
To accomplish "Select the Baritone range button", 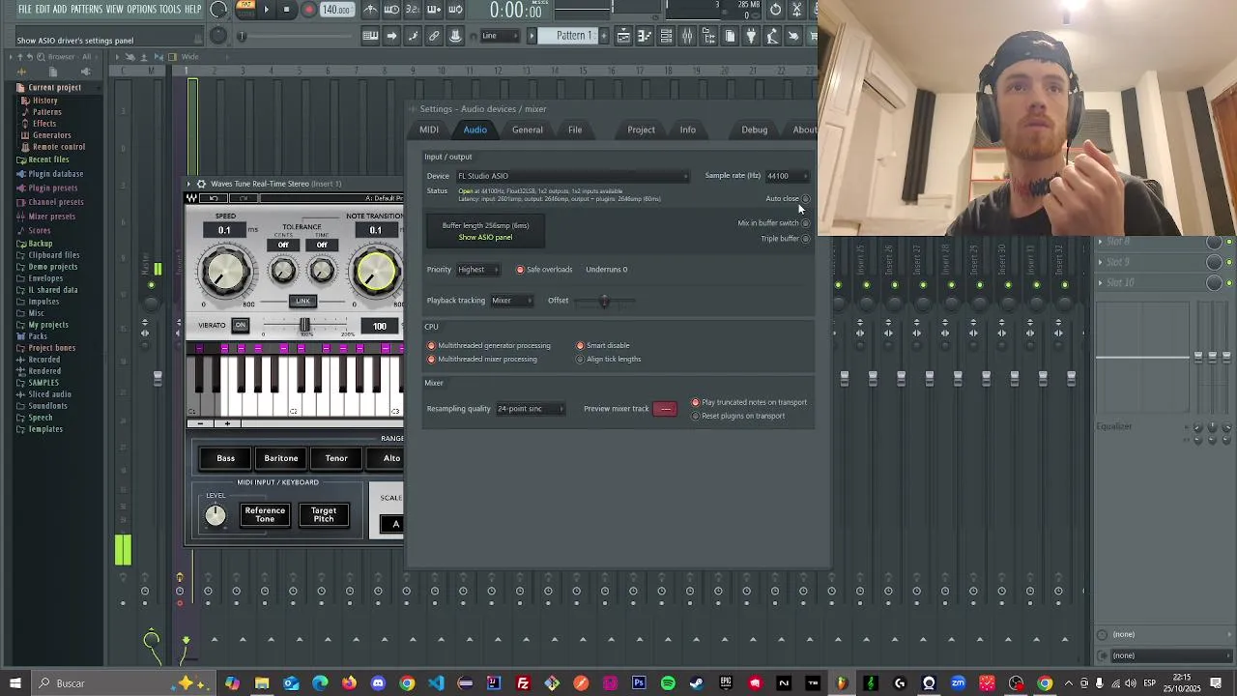I will point(281,458).
